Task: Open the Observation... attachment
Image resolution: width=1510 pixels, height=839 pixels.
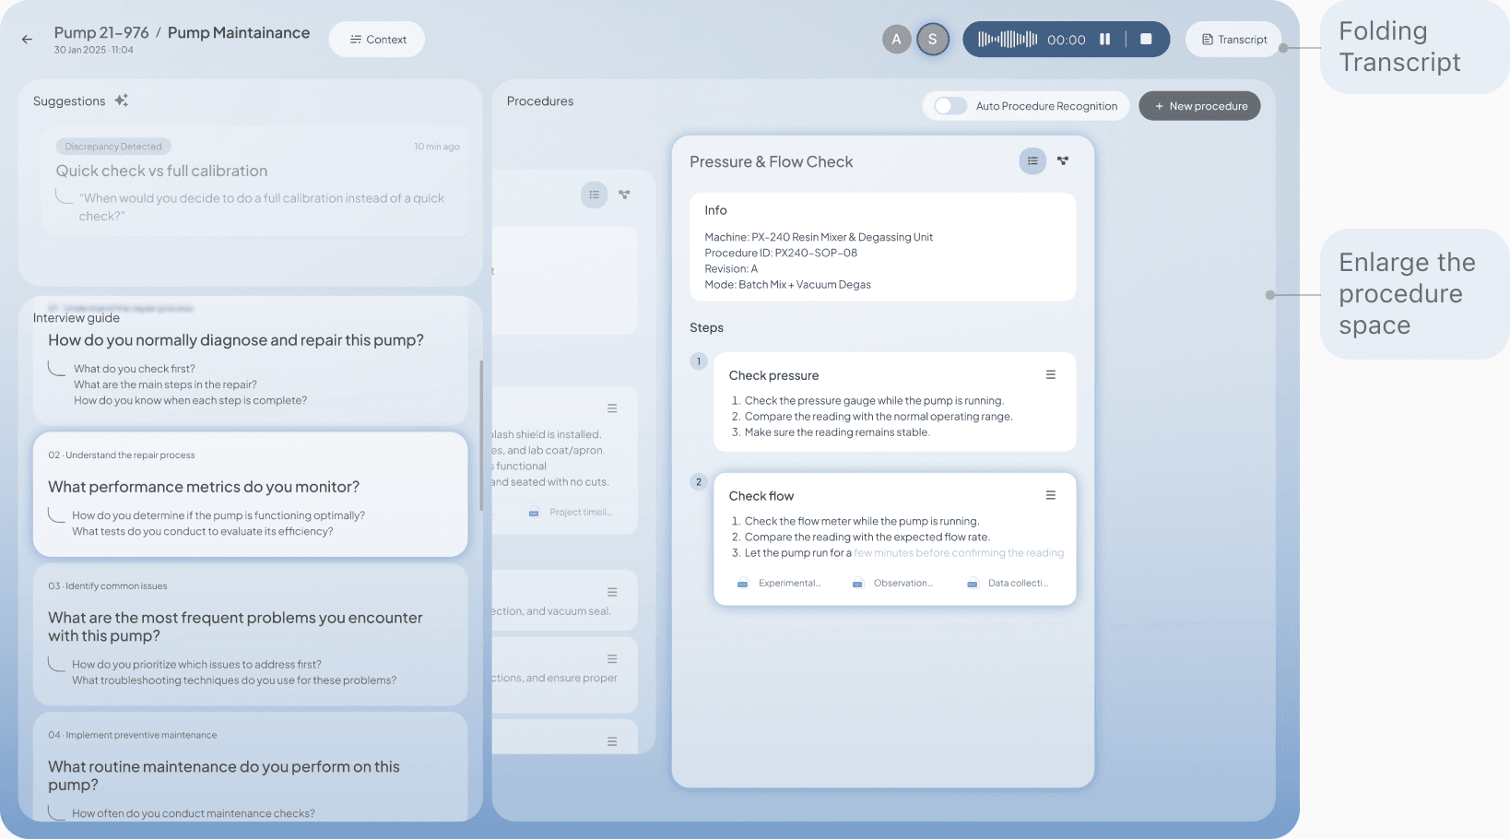Action: tap(893, 583)
